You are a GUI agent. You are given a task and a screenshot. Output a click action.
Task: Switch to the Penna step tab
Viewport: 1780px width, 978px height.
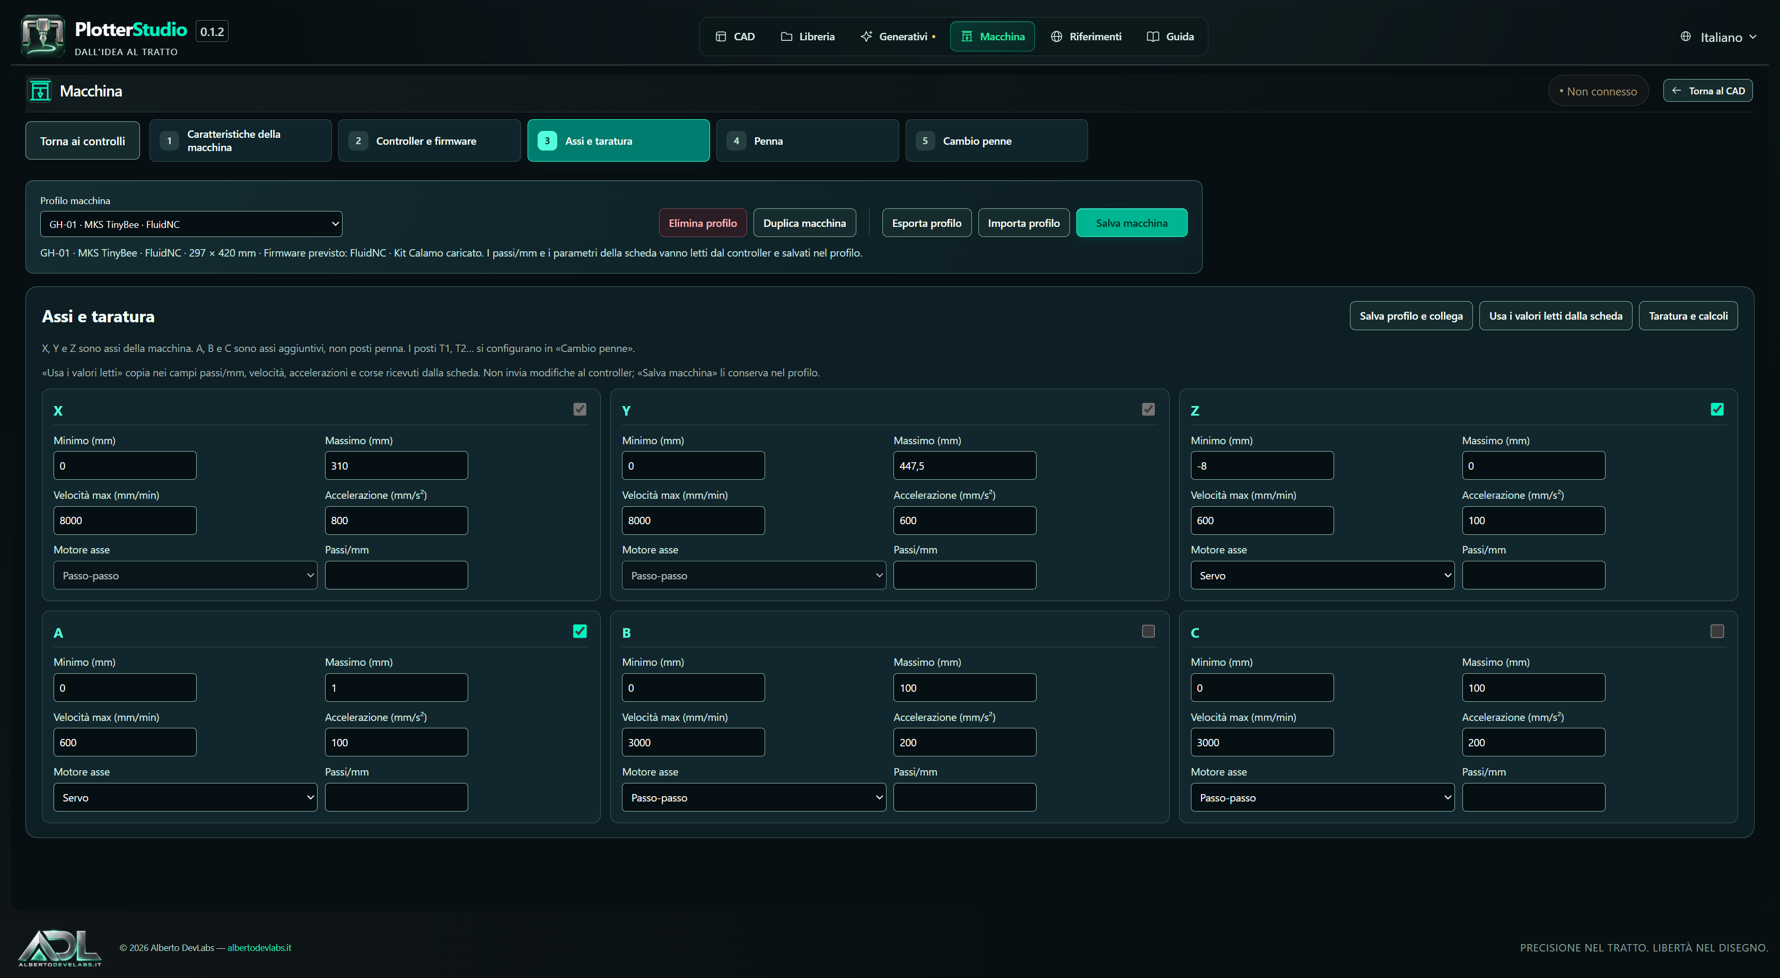pyautogui.click(x=807, y=141)
